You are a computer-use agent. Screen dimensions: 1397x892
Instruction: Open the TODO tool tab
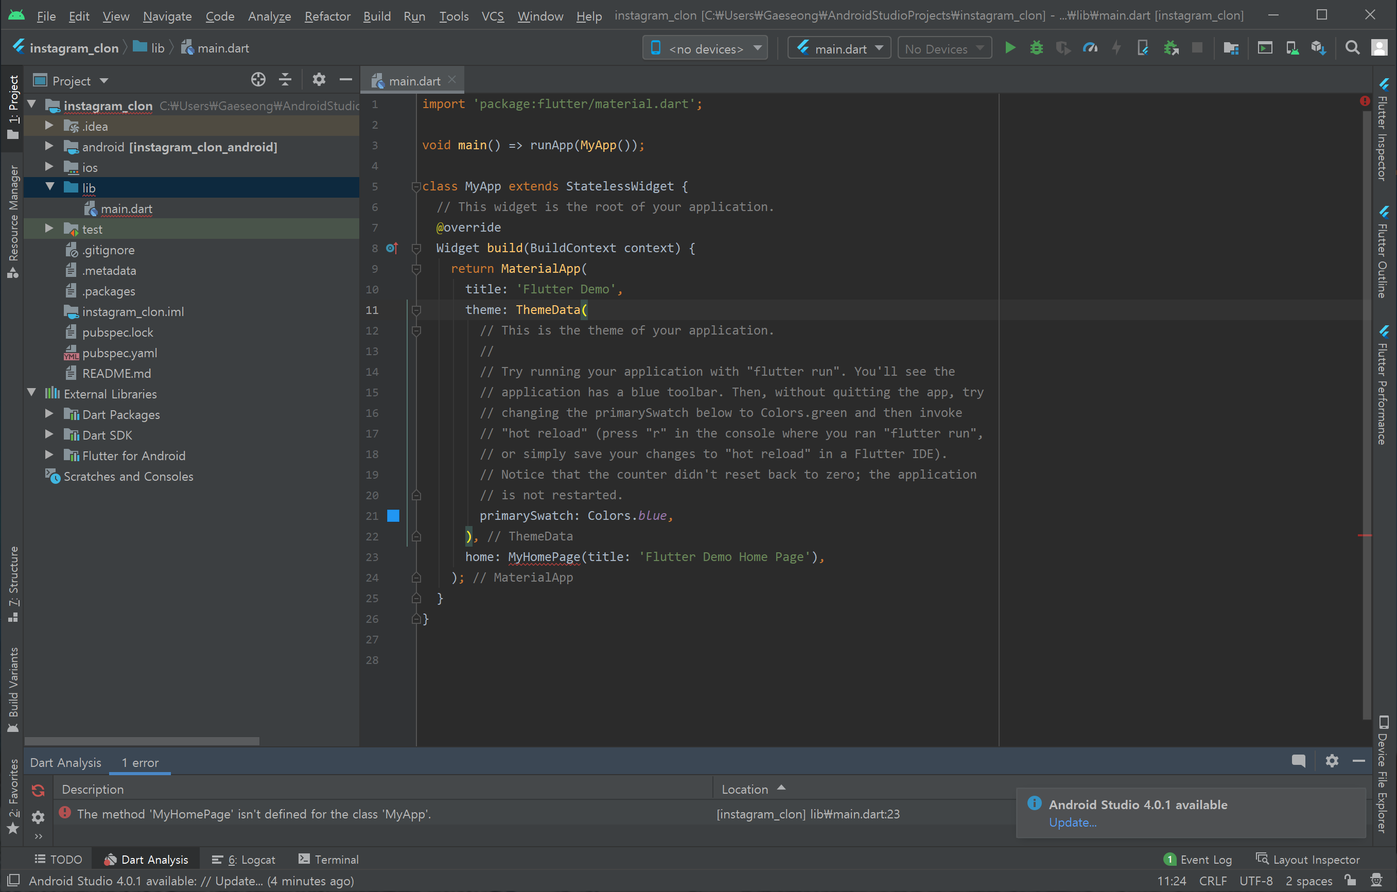pos(58,860)
